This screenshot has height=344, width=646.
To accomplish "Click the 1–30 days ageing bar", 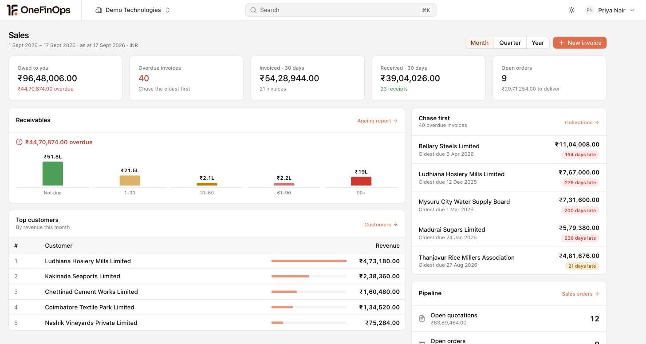I will coord(130,181).
